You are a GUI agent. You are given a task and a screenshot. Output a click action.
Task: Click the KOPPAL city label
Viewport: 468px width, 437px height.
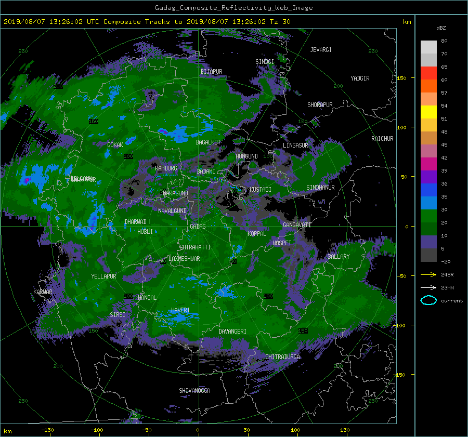(257, 233)
